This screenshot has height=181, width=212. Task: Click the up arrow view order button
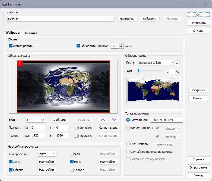coord(103,120)
